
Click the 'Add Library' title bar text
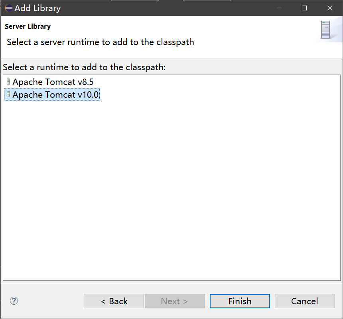[x=38, y=8]
